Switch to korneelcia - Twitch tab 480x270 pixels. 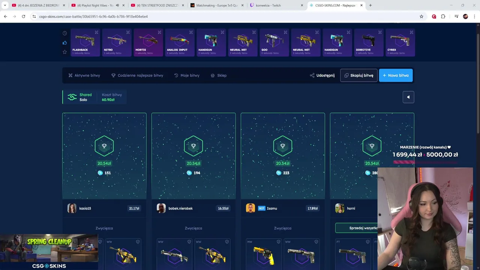click(276, 5)
